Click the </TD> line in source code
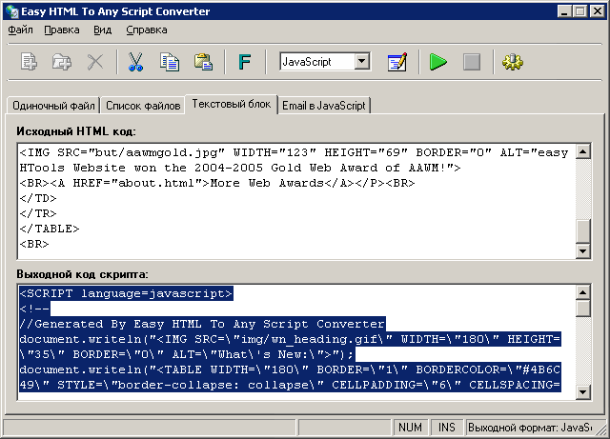610x439 pixels. tap(38, 198)
